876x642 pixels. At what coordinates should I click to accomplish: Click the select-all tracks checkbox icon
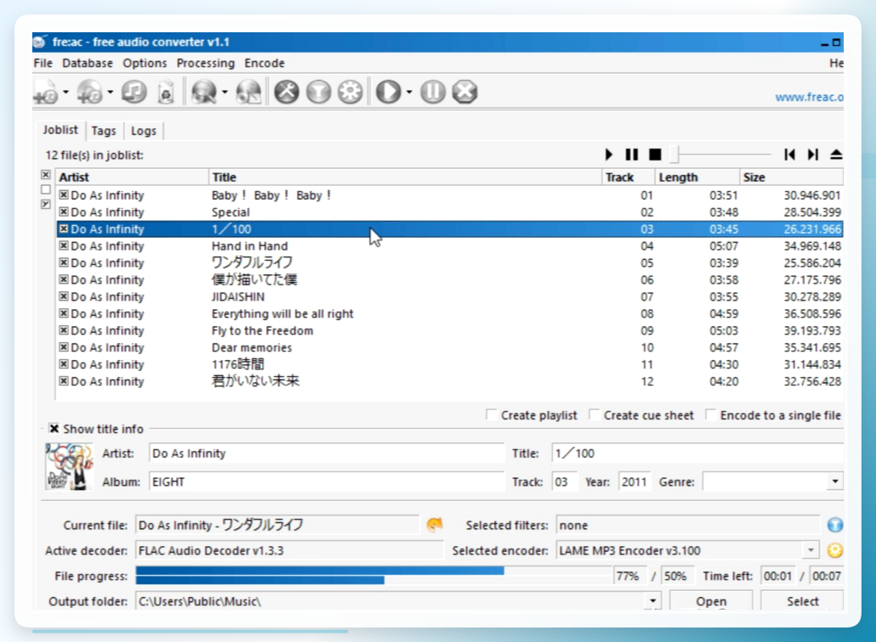click(46, 175)
